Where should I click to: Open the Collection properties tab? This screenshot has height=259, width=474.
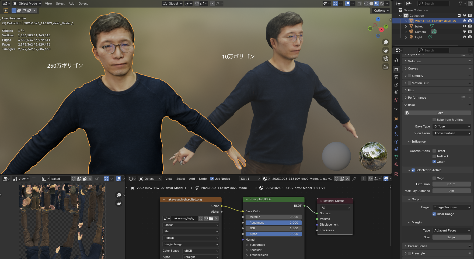[396, 109]
